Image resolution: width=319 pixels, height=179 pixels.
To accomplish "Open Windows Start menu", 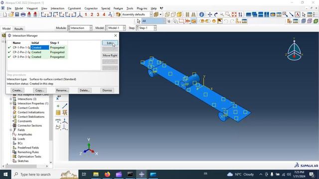I will [5, 175].
